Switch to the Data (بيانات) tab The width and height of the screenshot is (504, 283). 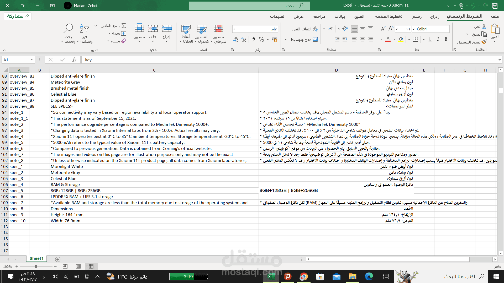tap(340, 16)
